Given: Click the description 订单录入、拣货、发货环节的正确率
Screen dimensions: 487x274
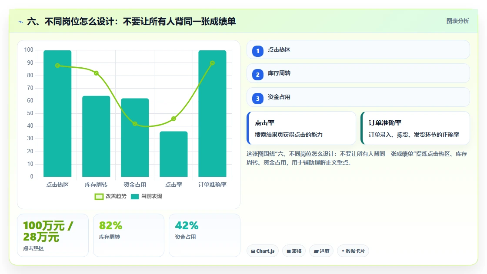Looking at the screenshot, I should tap(414, 135).
